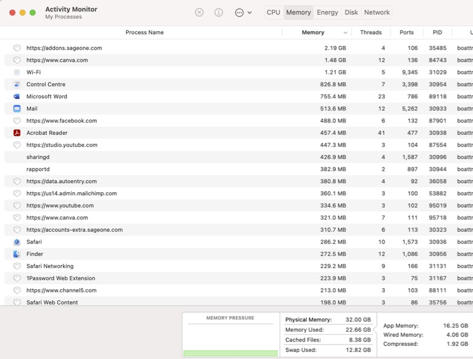Click the Finder icon

pos(17,254)
